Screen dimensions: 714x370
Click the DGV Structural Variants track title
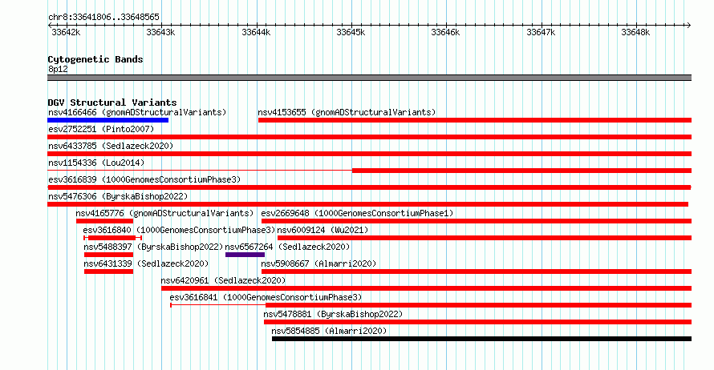(112, 103)
